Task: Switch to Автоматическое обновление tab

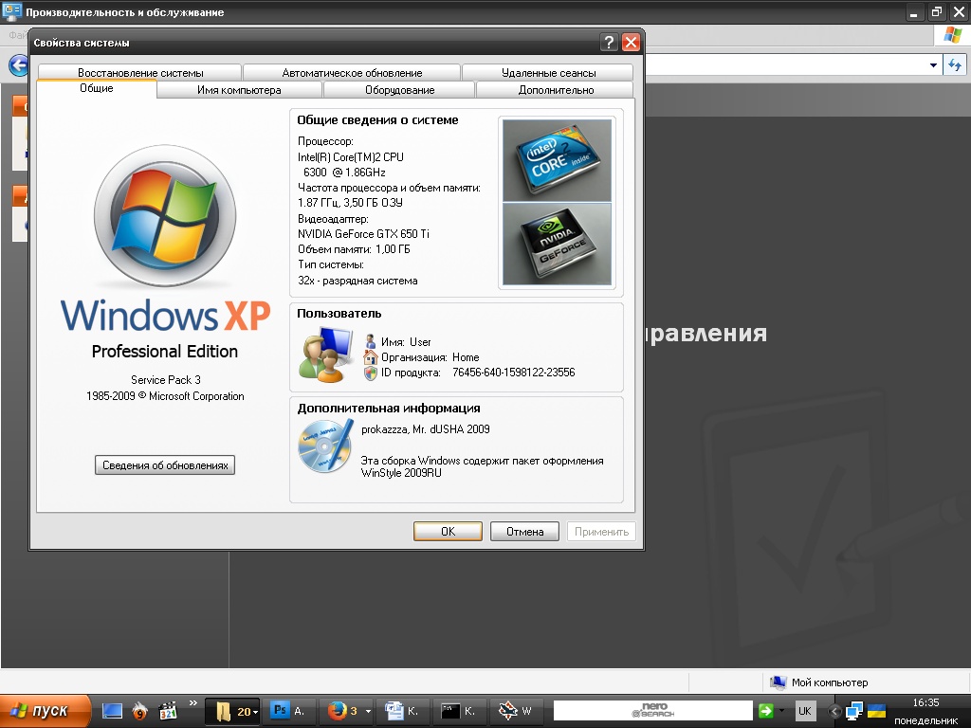Action: point(352,72)
